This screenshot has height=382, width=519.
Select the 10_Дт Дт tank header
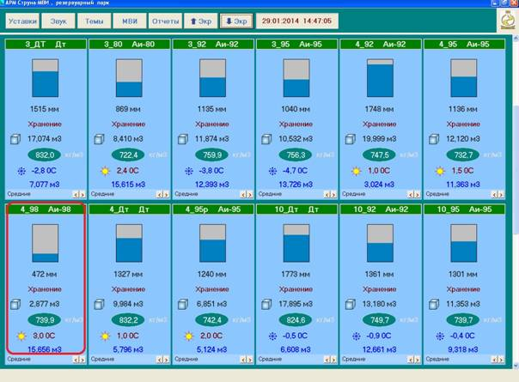point(297,209)
